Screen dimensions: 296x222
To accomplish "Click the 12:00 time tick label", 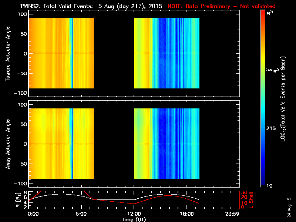I will (x=134, y=214).
